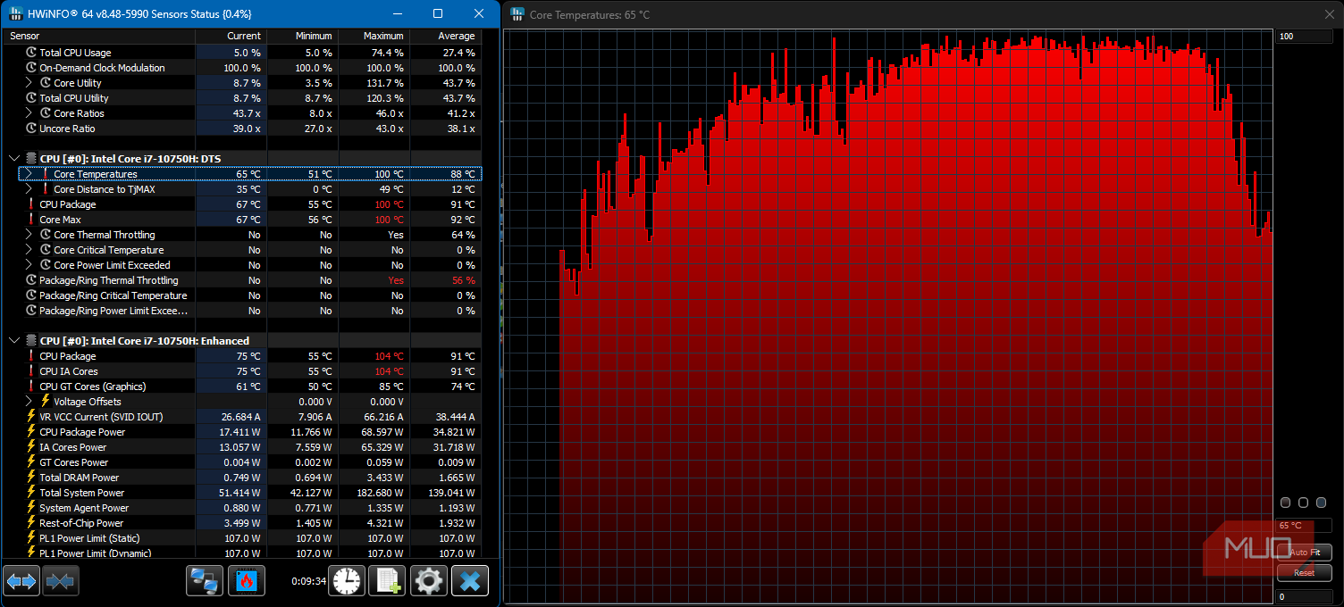Click the clock icon beside Uncore Ratio
The width and height of the screenshot is (1344, 607).
coord(31,129)
